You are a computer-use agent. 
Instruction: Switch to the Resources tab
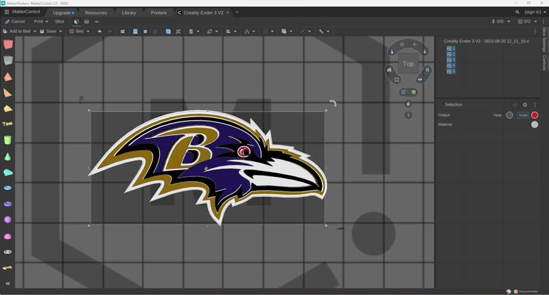[x=96, y=12]
